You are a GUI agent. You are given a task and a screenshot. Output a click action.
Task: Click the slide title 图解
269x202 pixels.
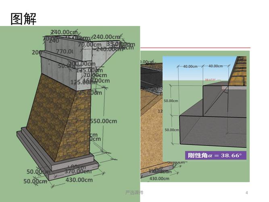click(x=23, y=19)
